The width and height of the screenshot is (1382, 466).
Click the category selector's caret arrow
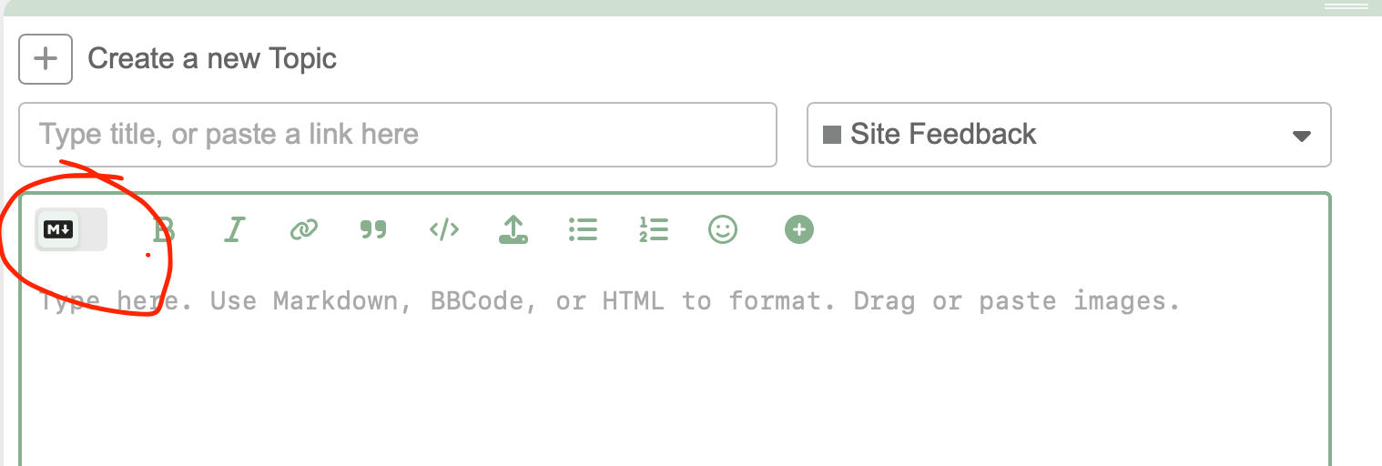(x=1302, y=137)
